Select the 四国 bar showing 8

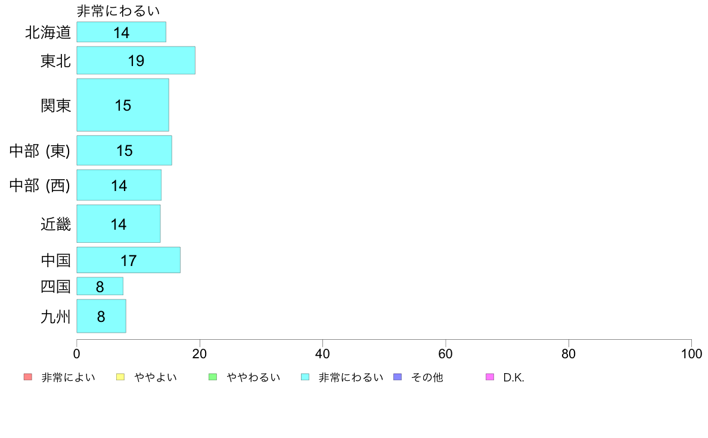pos(100,286)
